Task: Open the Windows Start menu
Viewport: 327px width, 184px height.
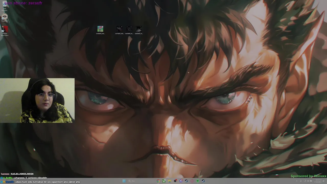Action: [124, 181]
